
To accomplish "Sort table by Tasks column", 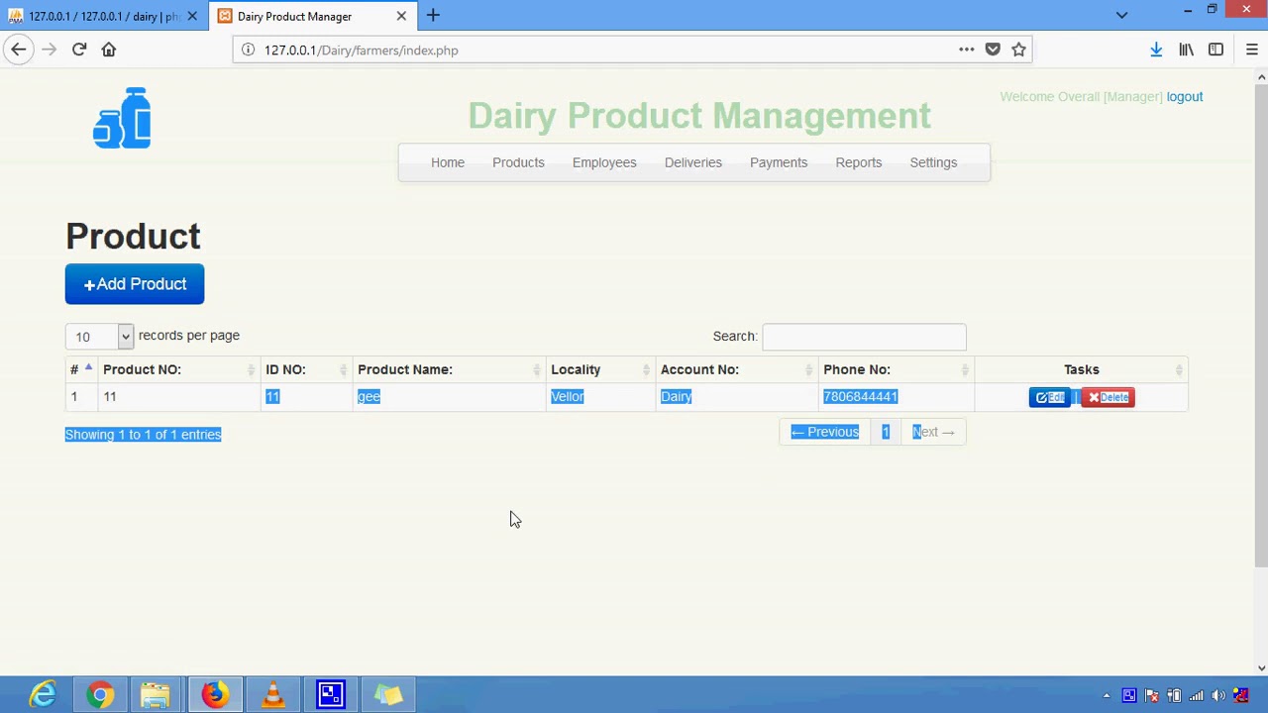I will coord(1082,369).
